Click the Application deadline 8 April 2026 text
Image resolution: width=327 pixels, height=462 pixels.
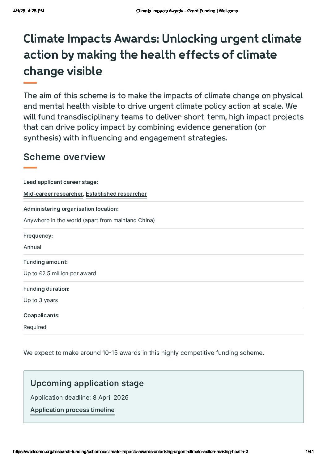pyautogui.click(x=79, y=397)
